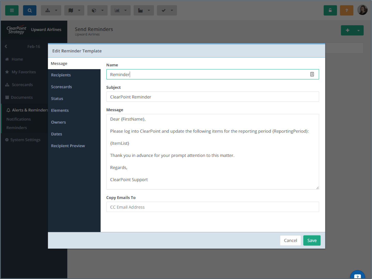The width and height of the screenshot is (372, 279).
Task: Select the scorecards org-chart toolbar icon
Action: click(x=48, y=10)
